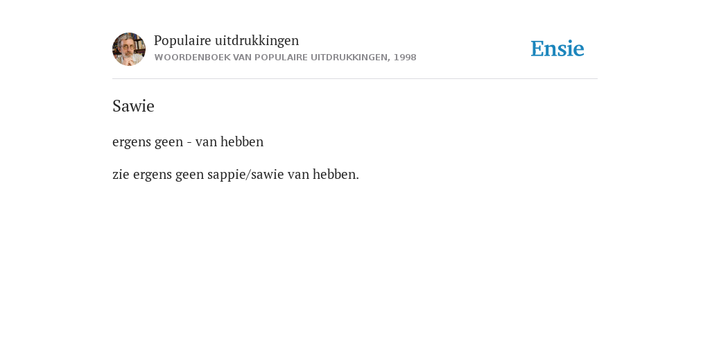This screenshot has height=355, width=710.
Task: Click the phrase 'ergens geen - van hebben'
Action: [x=188, y=141]
